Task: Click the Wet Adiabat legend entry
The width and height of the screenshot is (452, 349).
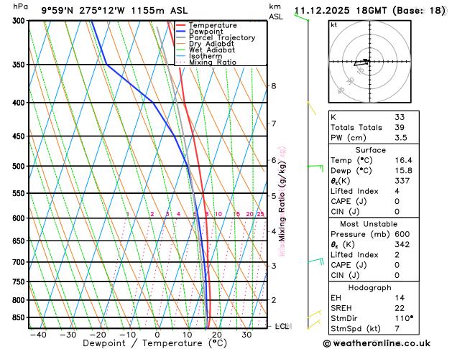Action: (206, 50)
